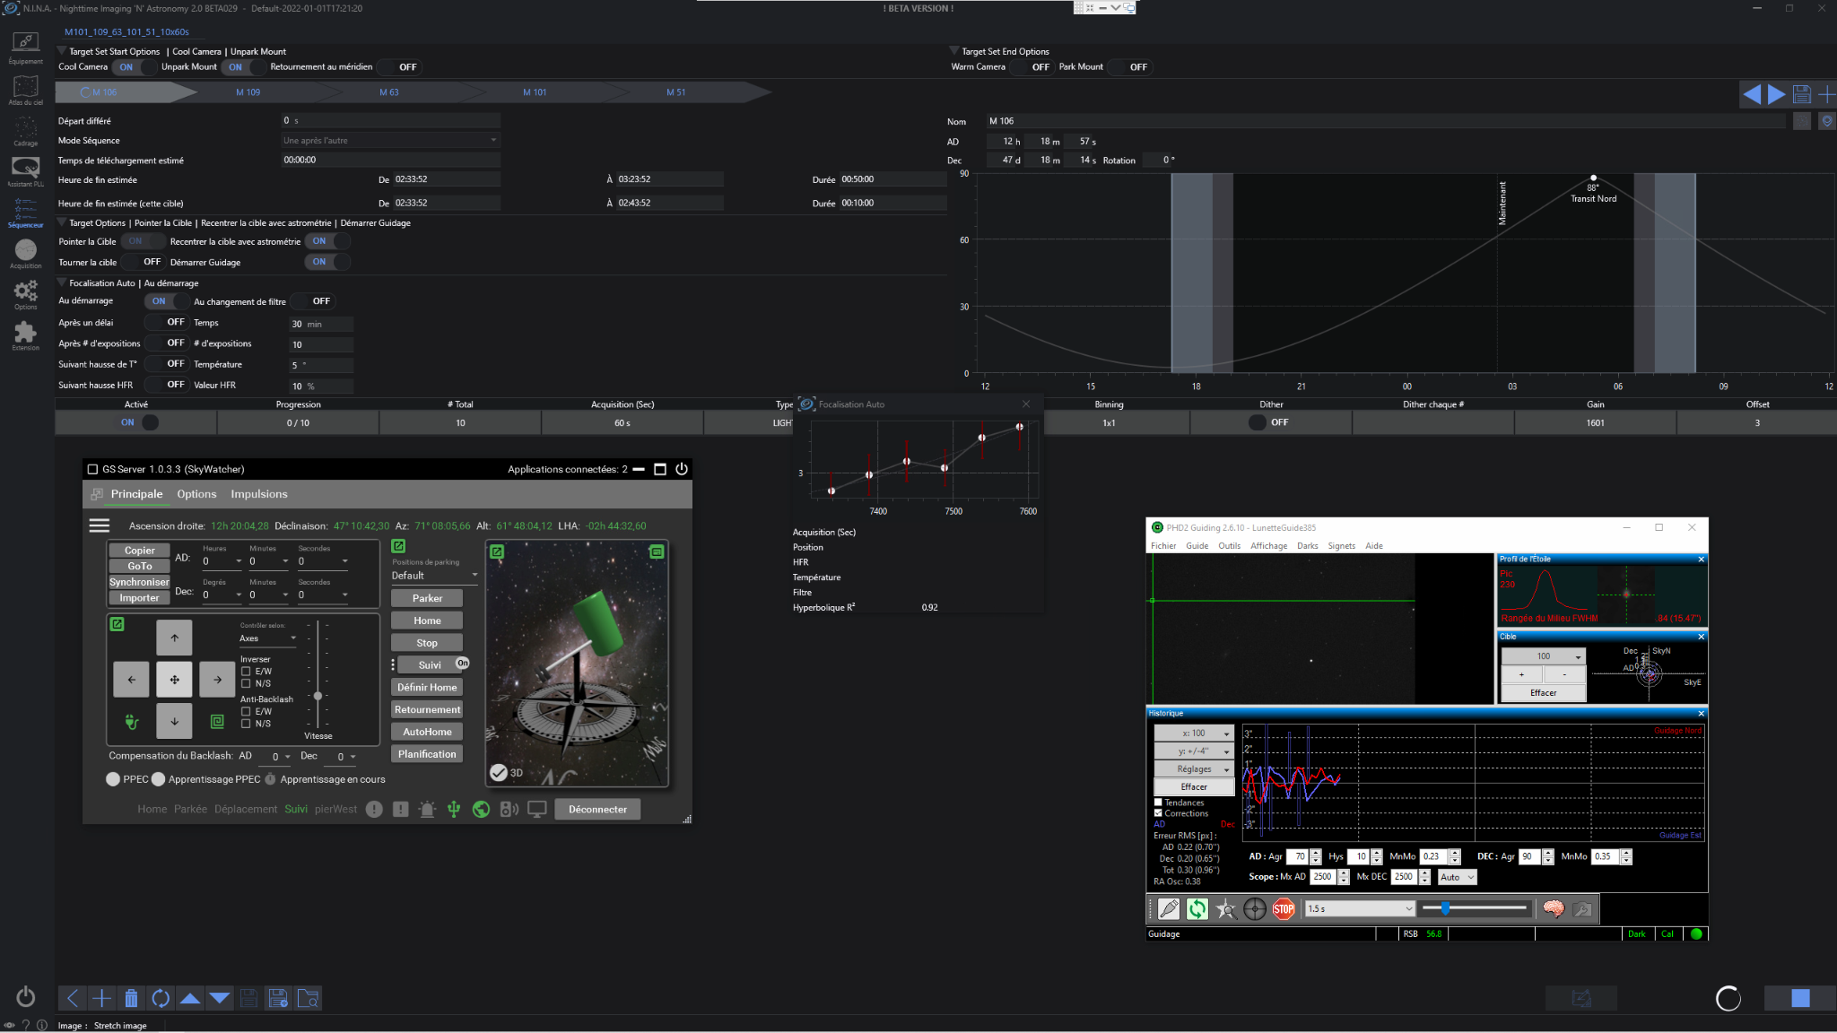Open the Fichier menu in PHD2
This screenshot has height=1033, width=1837.
click(1163, 545)
